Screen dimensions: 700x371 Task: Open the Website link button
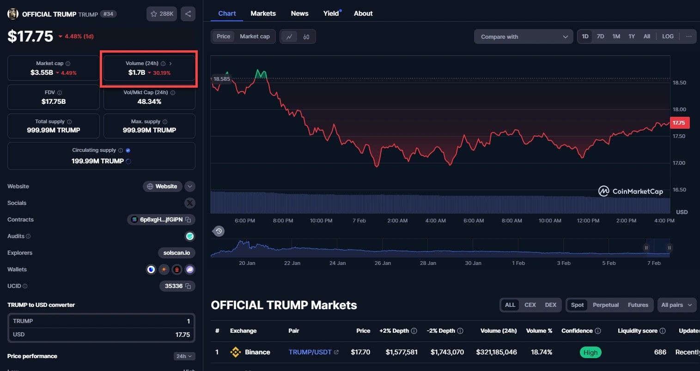coord(162,186)
